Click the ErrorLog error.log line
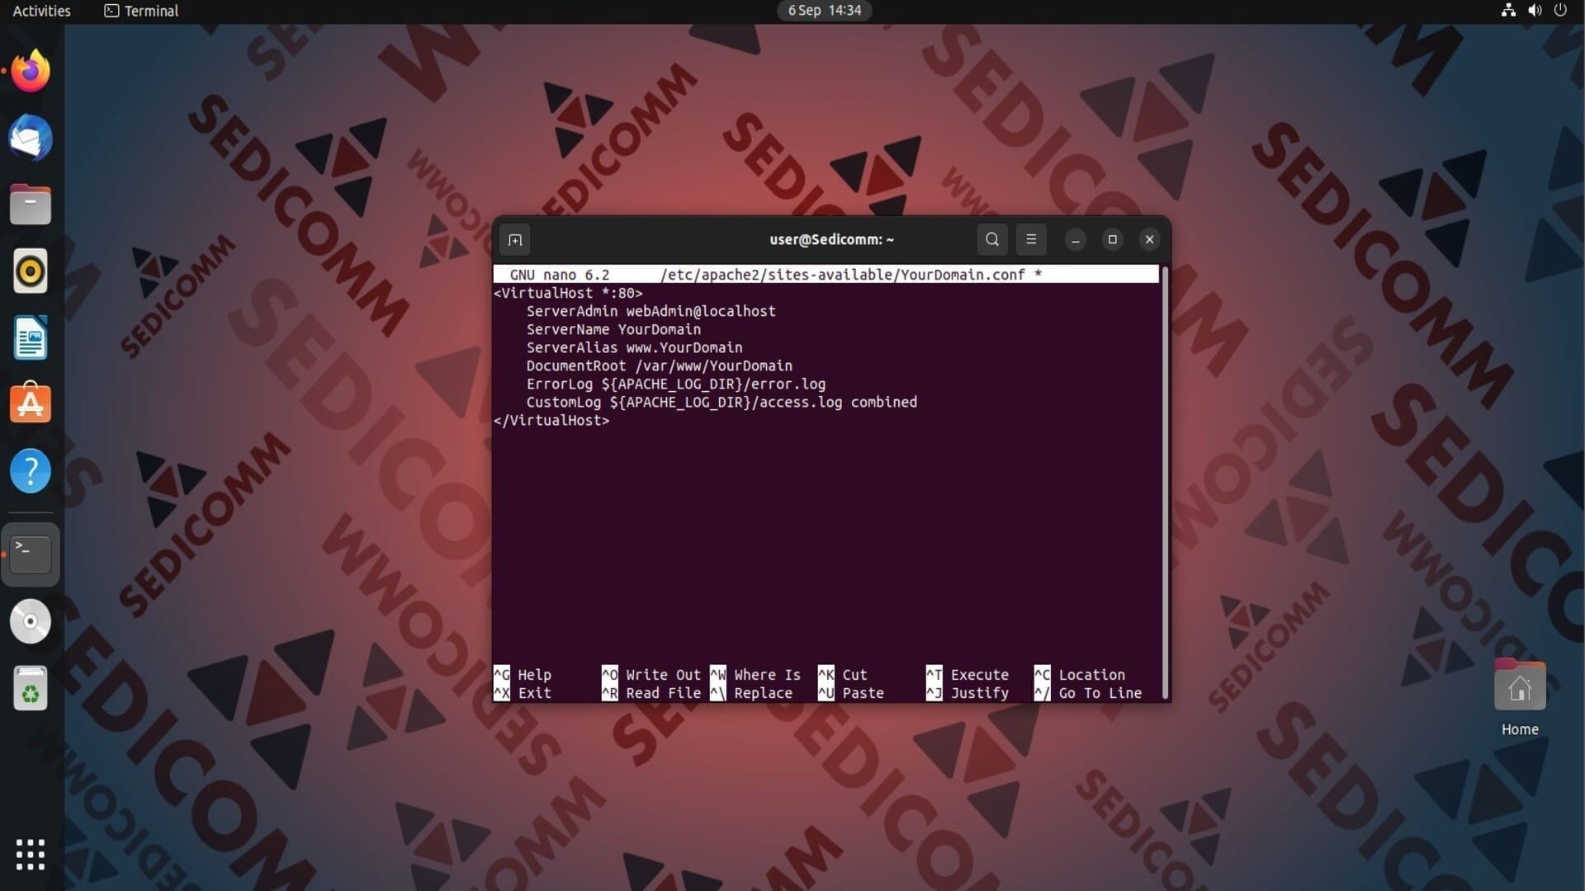Screen dimensions: 1585x891 click(x=675, y=384)
